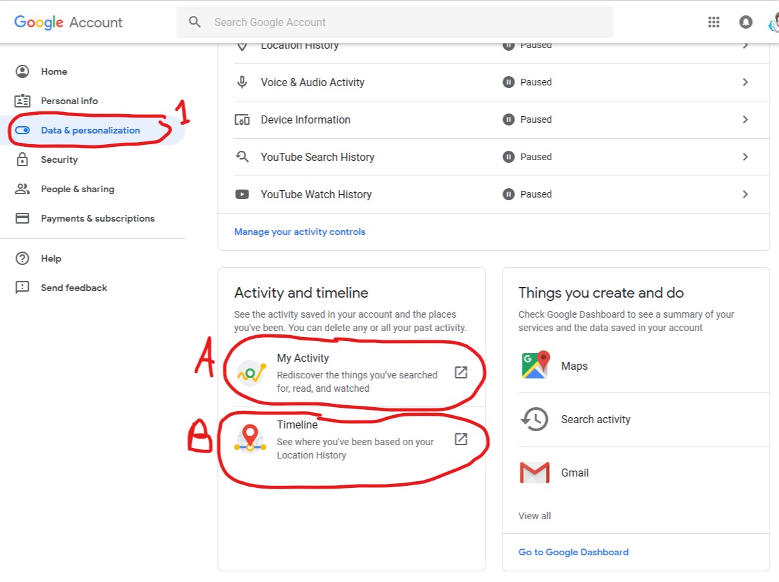
Task: Expand YouTube Watch History chevron
Action: click(x=746, y=194)
